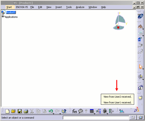Click the Print icon
The height and width of the screenshot is (121, 145).
[26, 111]
